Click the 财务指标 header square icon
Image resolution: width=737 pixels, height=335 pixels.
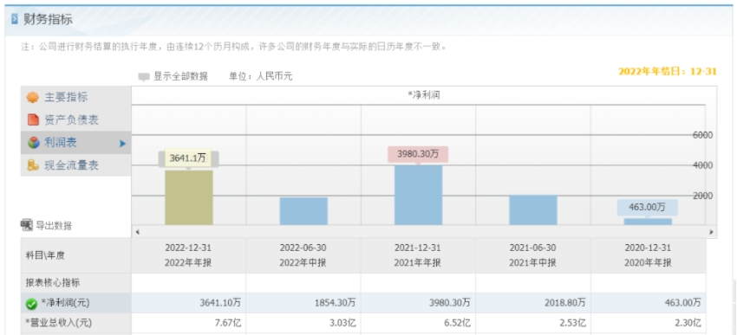15,20
